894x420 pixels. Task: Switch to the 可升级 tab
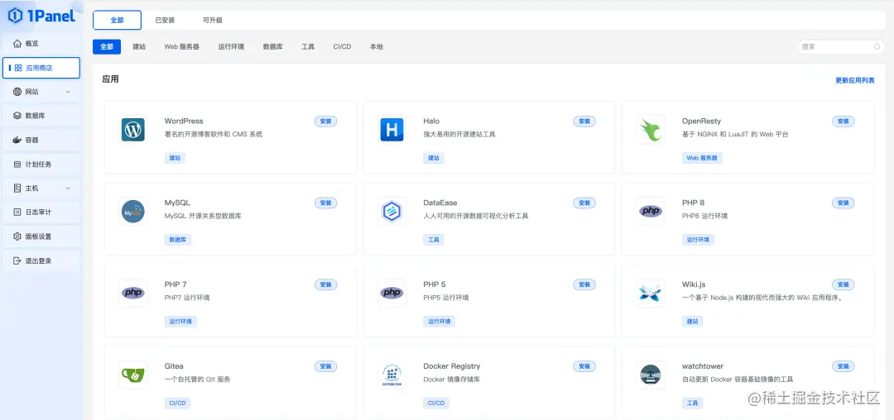coord(213,20)
